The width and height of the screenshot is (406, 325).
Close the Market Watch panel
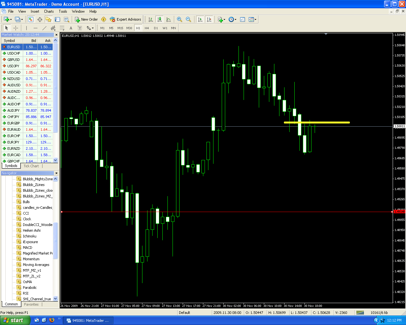(x=56, y=35)
